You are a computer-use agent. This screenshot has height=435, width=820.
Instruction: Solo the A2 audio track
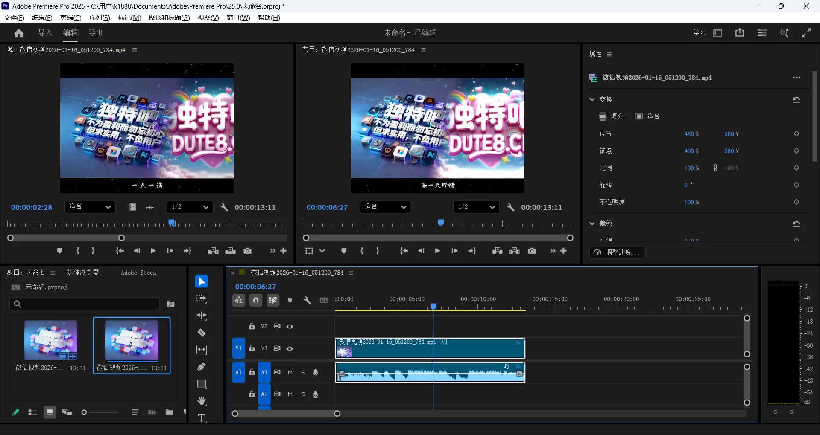tap(303, 394)
